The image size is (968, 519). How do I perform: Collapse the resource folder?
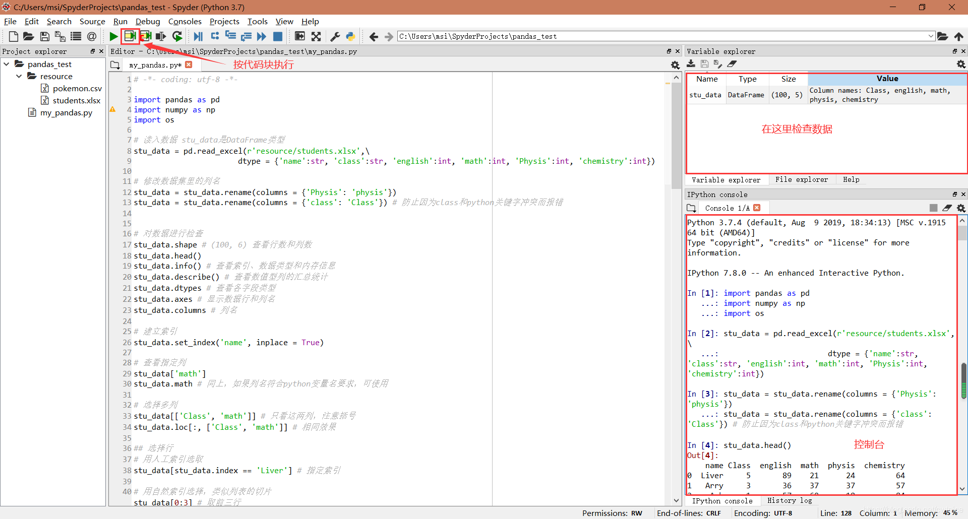pos(19,76)
